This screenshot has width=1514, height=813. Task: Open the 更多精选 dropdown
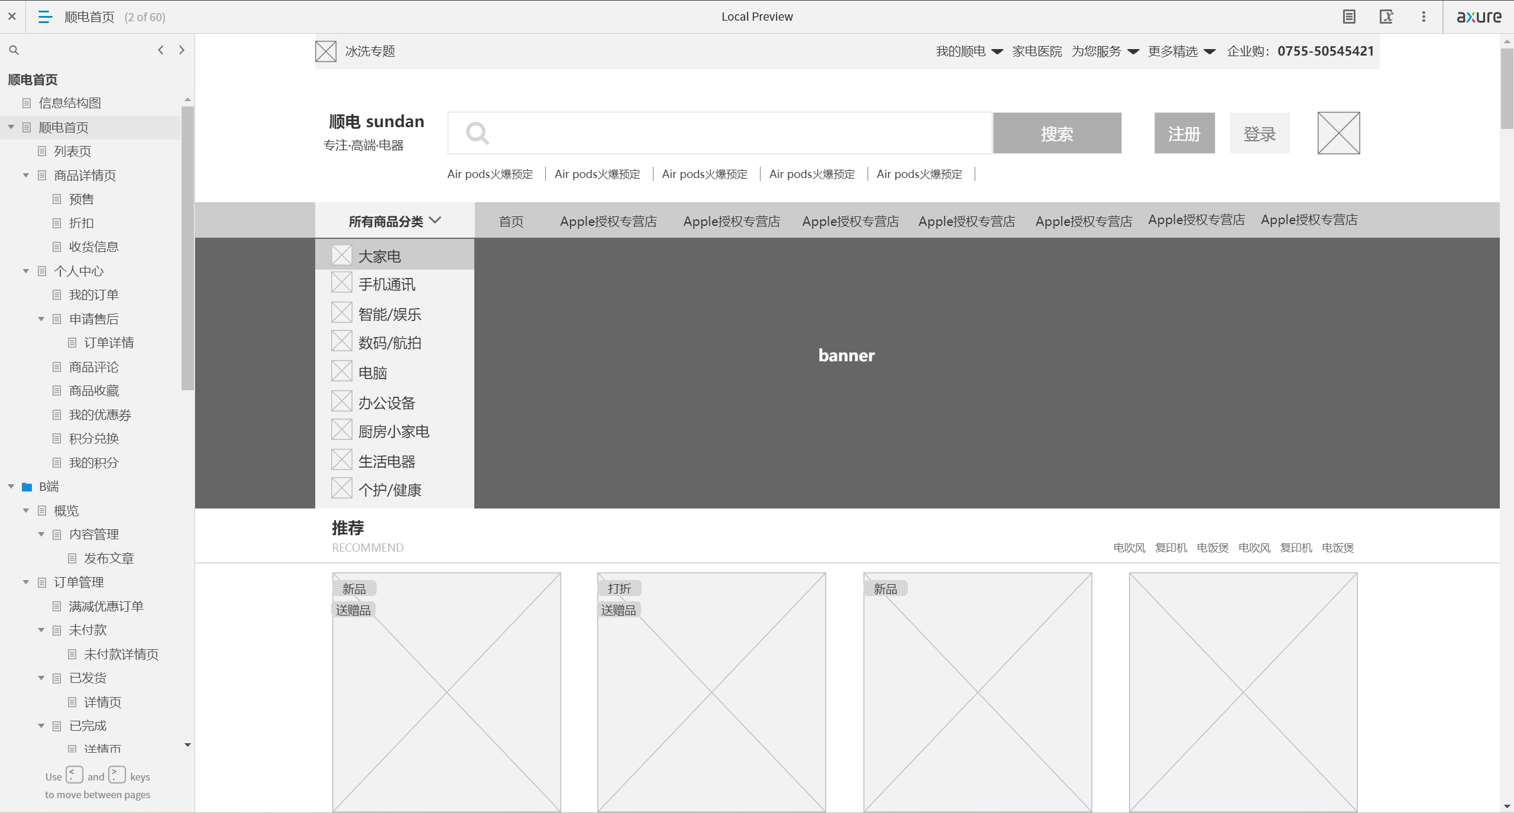(x=1182, y=51)
